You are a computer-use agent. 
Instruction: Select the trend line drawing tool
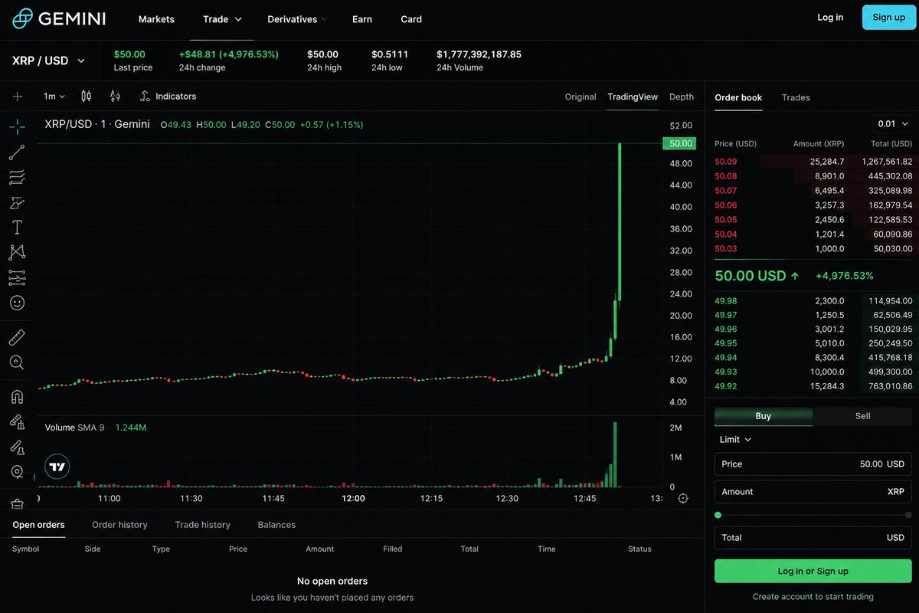pos(17,152)
